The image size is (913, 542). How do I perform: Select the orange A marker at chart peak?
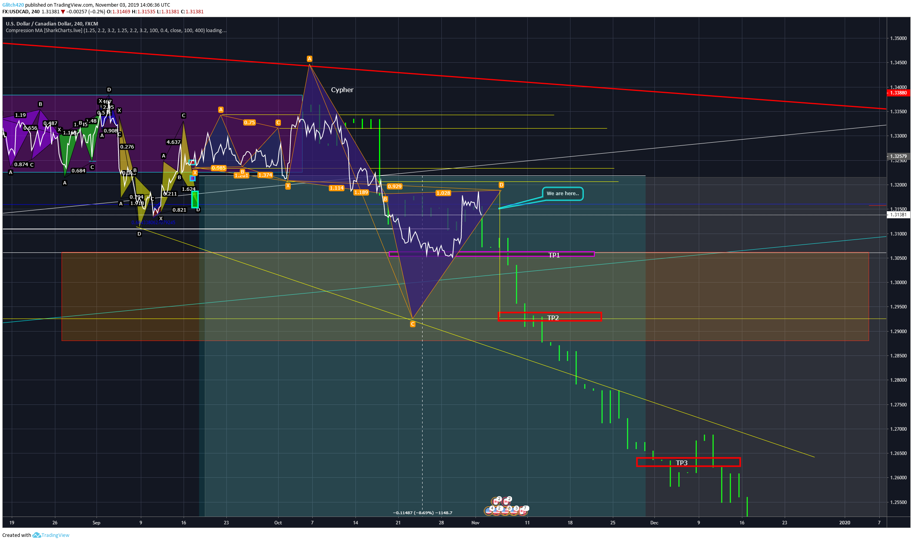point(309,59)
